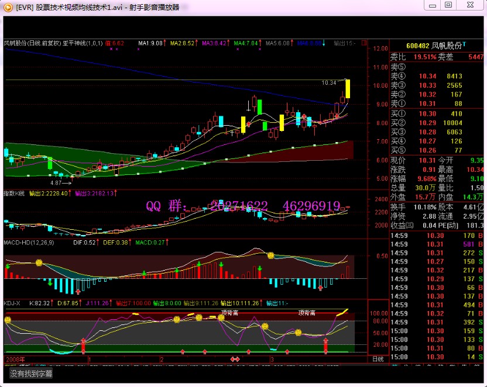Click the KDJ-X indicator label
Viewport: 487px width, 387px height.
pos(13,303)
